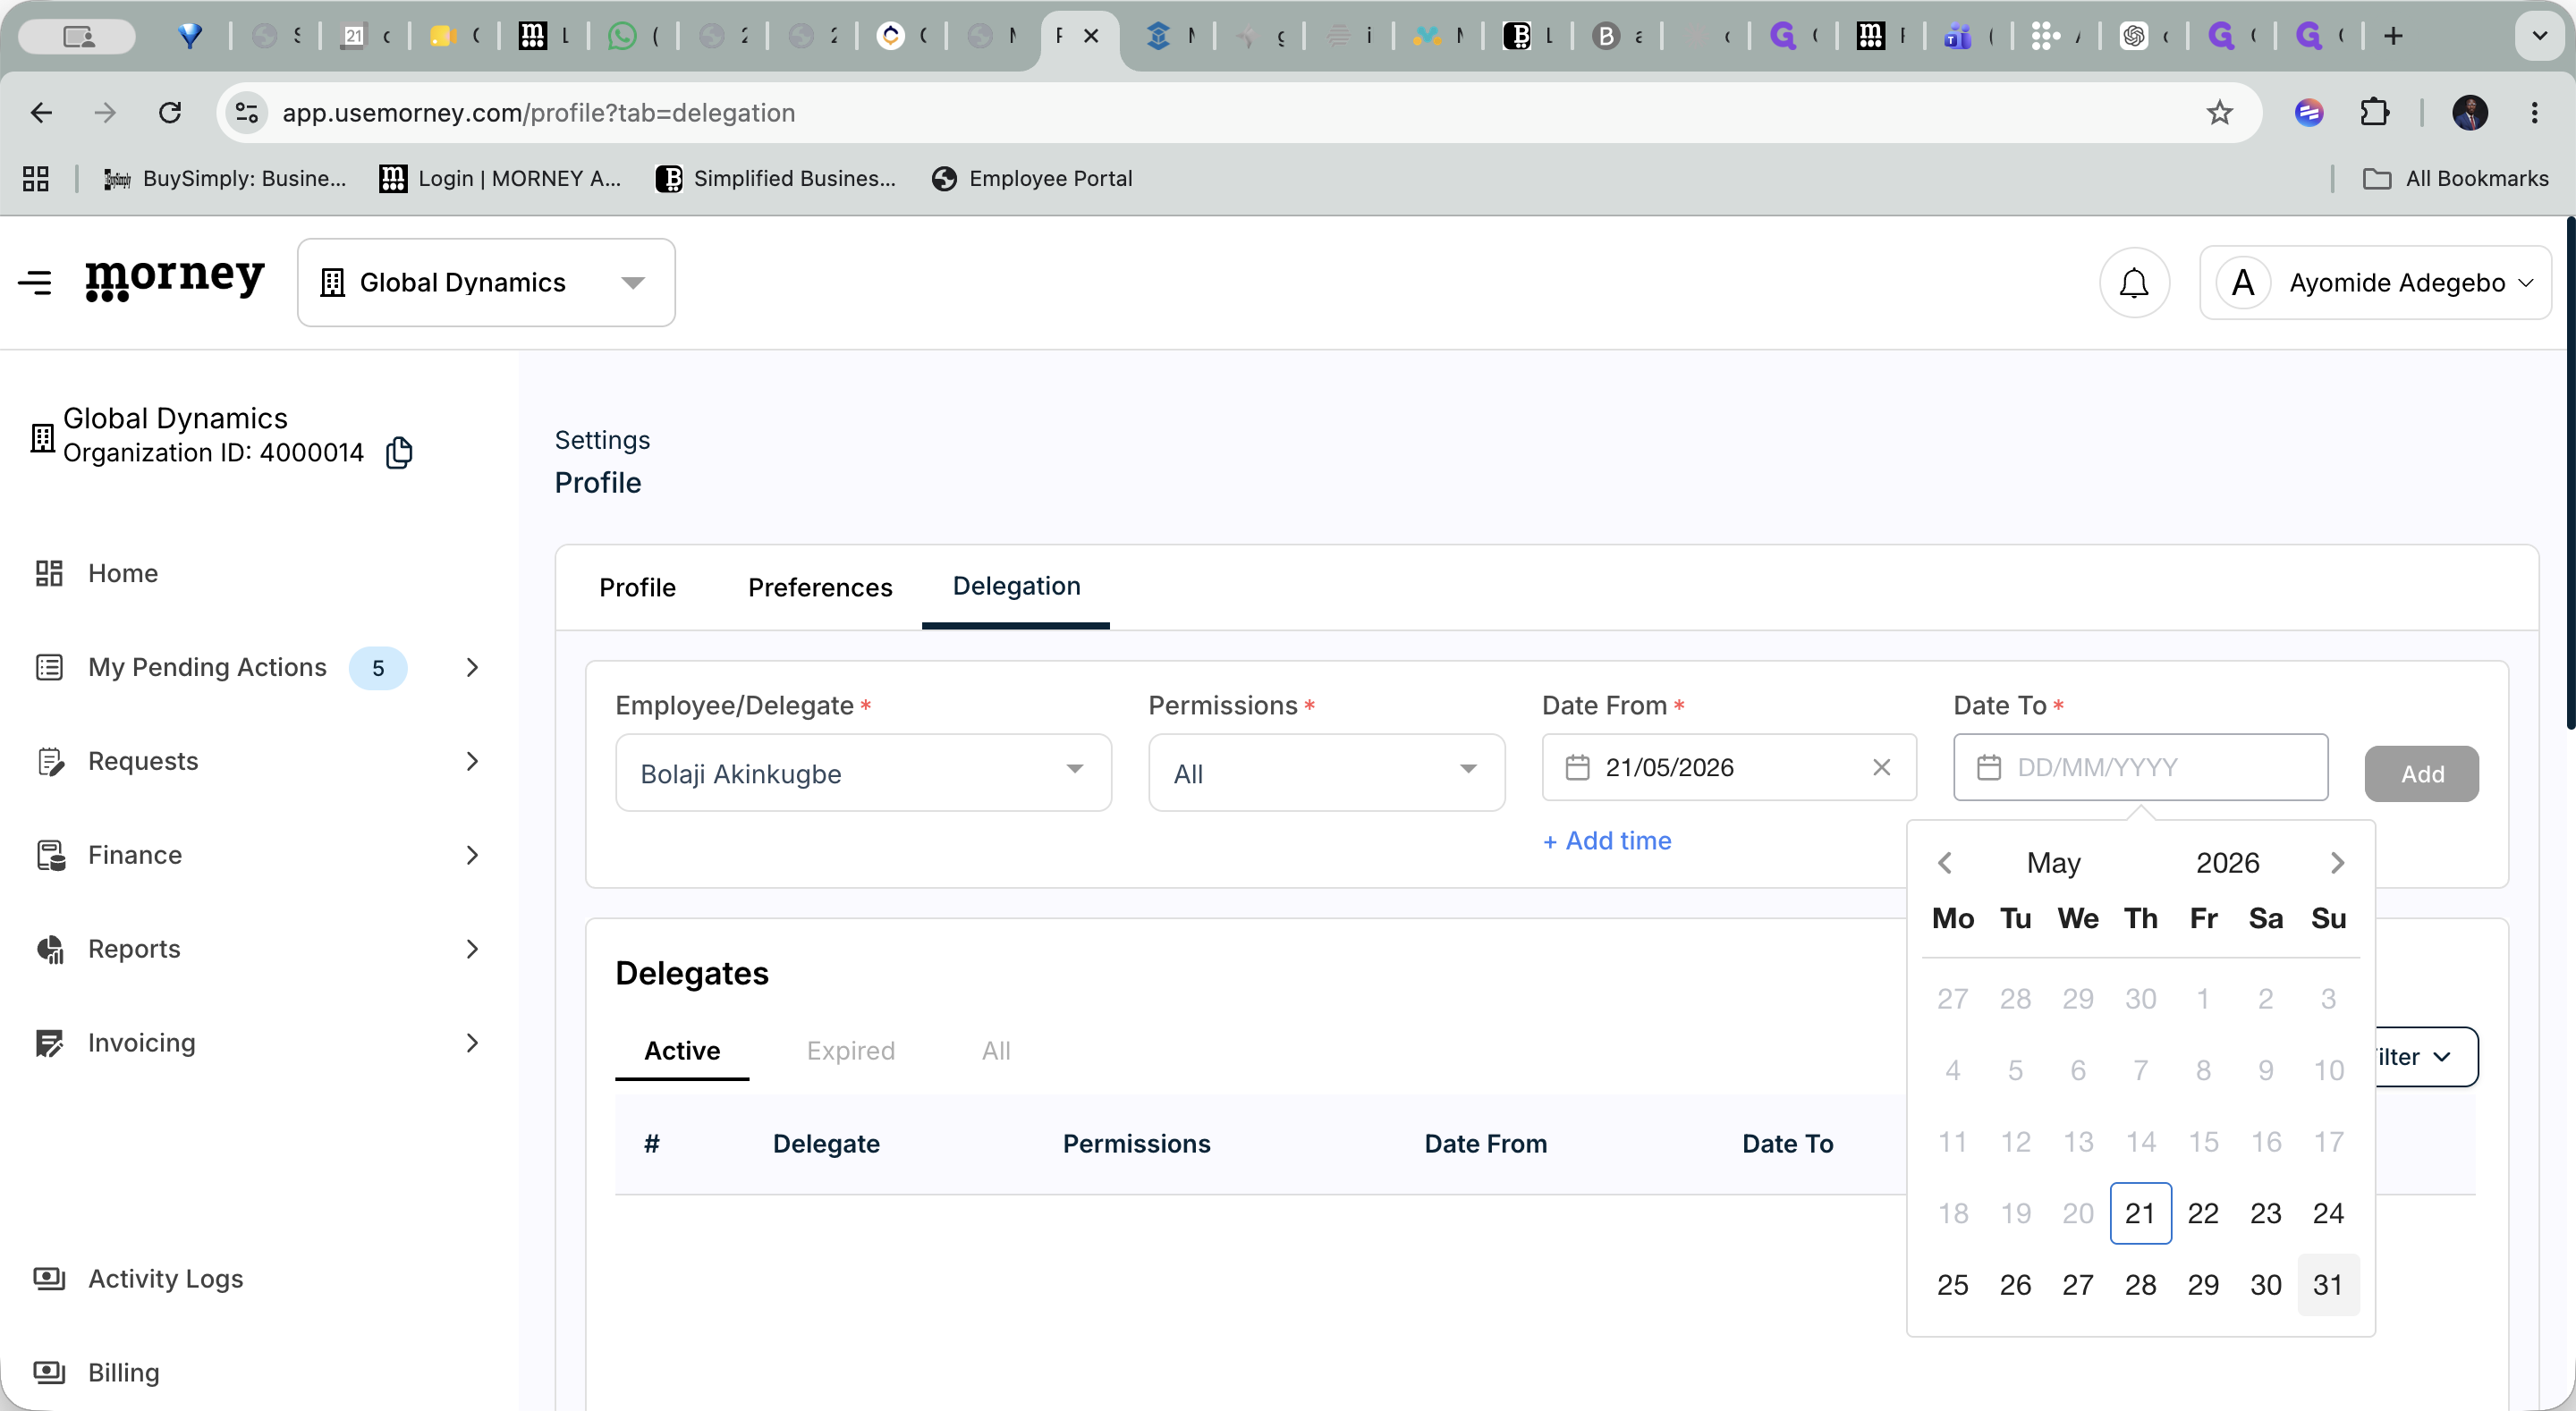
Task: Click the Date To input field
Action: (2141, 767)
